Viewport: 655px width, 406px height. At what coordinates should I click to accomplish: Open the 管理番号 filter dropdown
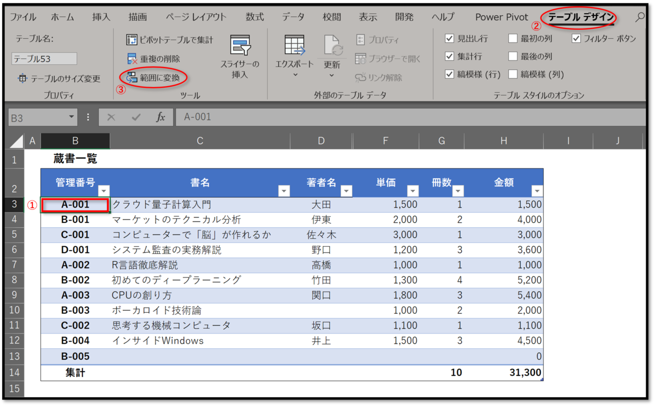click(x=104, y=191)
